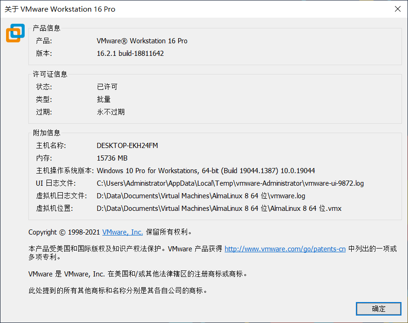Close the About VMware Workstation dialog
The height and width of the screenshot is (323, 408).
397,9
